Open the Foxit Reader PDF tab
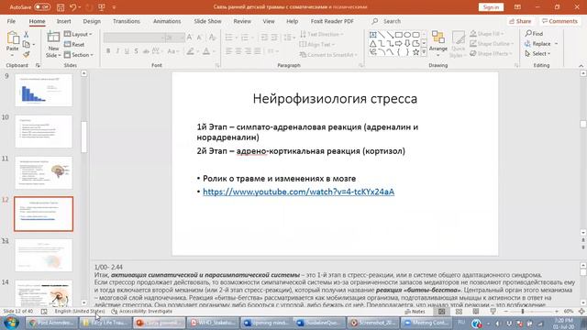 tap(332, 21)
